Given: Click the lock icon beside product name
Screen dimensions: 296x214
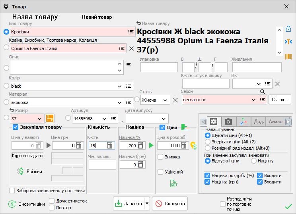Looking at the screenshot, I should pos(288,29).
